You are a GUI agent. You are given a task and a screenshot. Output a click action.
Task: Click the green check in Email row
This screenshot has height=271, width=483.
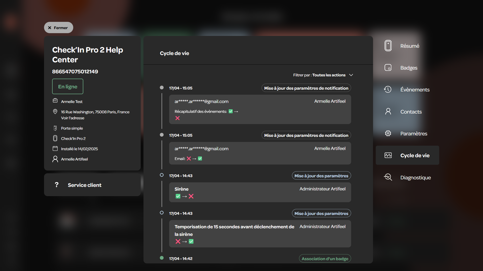tap(200, 158)
